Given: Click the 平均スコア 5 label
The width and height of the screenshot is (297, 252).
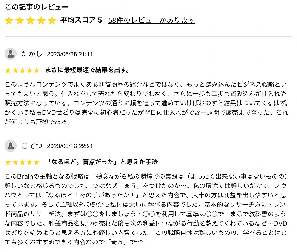Looking at the screenshot, I should pos(81,20).
